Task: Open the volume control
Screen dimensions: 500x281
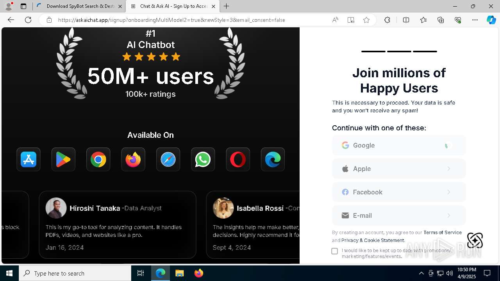Action: [x=450, y=273]
